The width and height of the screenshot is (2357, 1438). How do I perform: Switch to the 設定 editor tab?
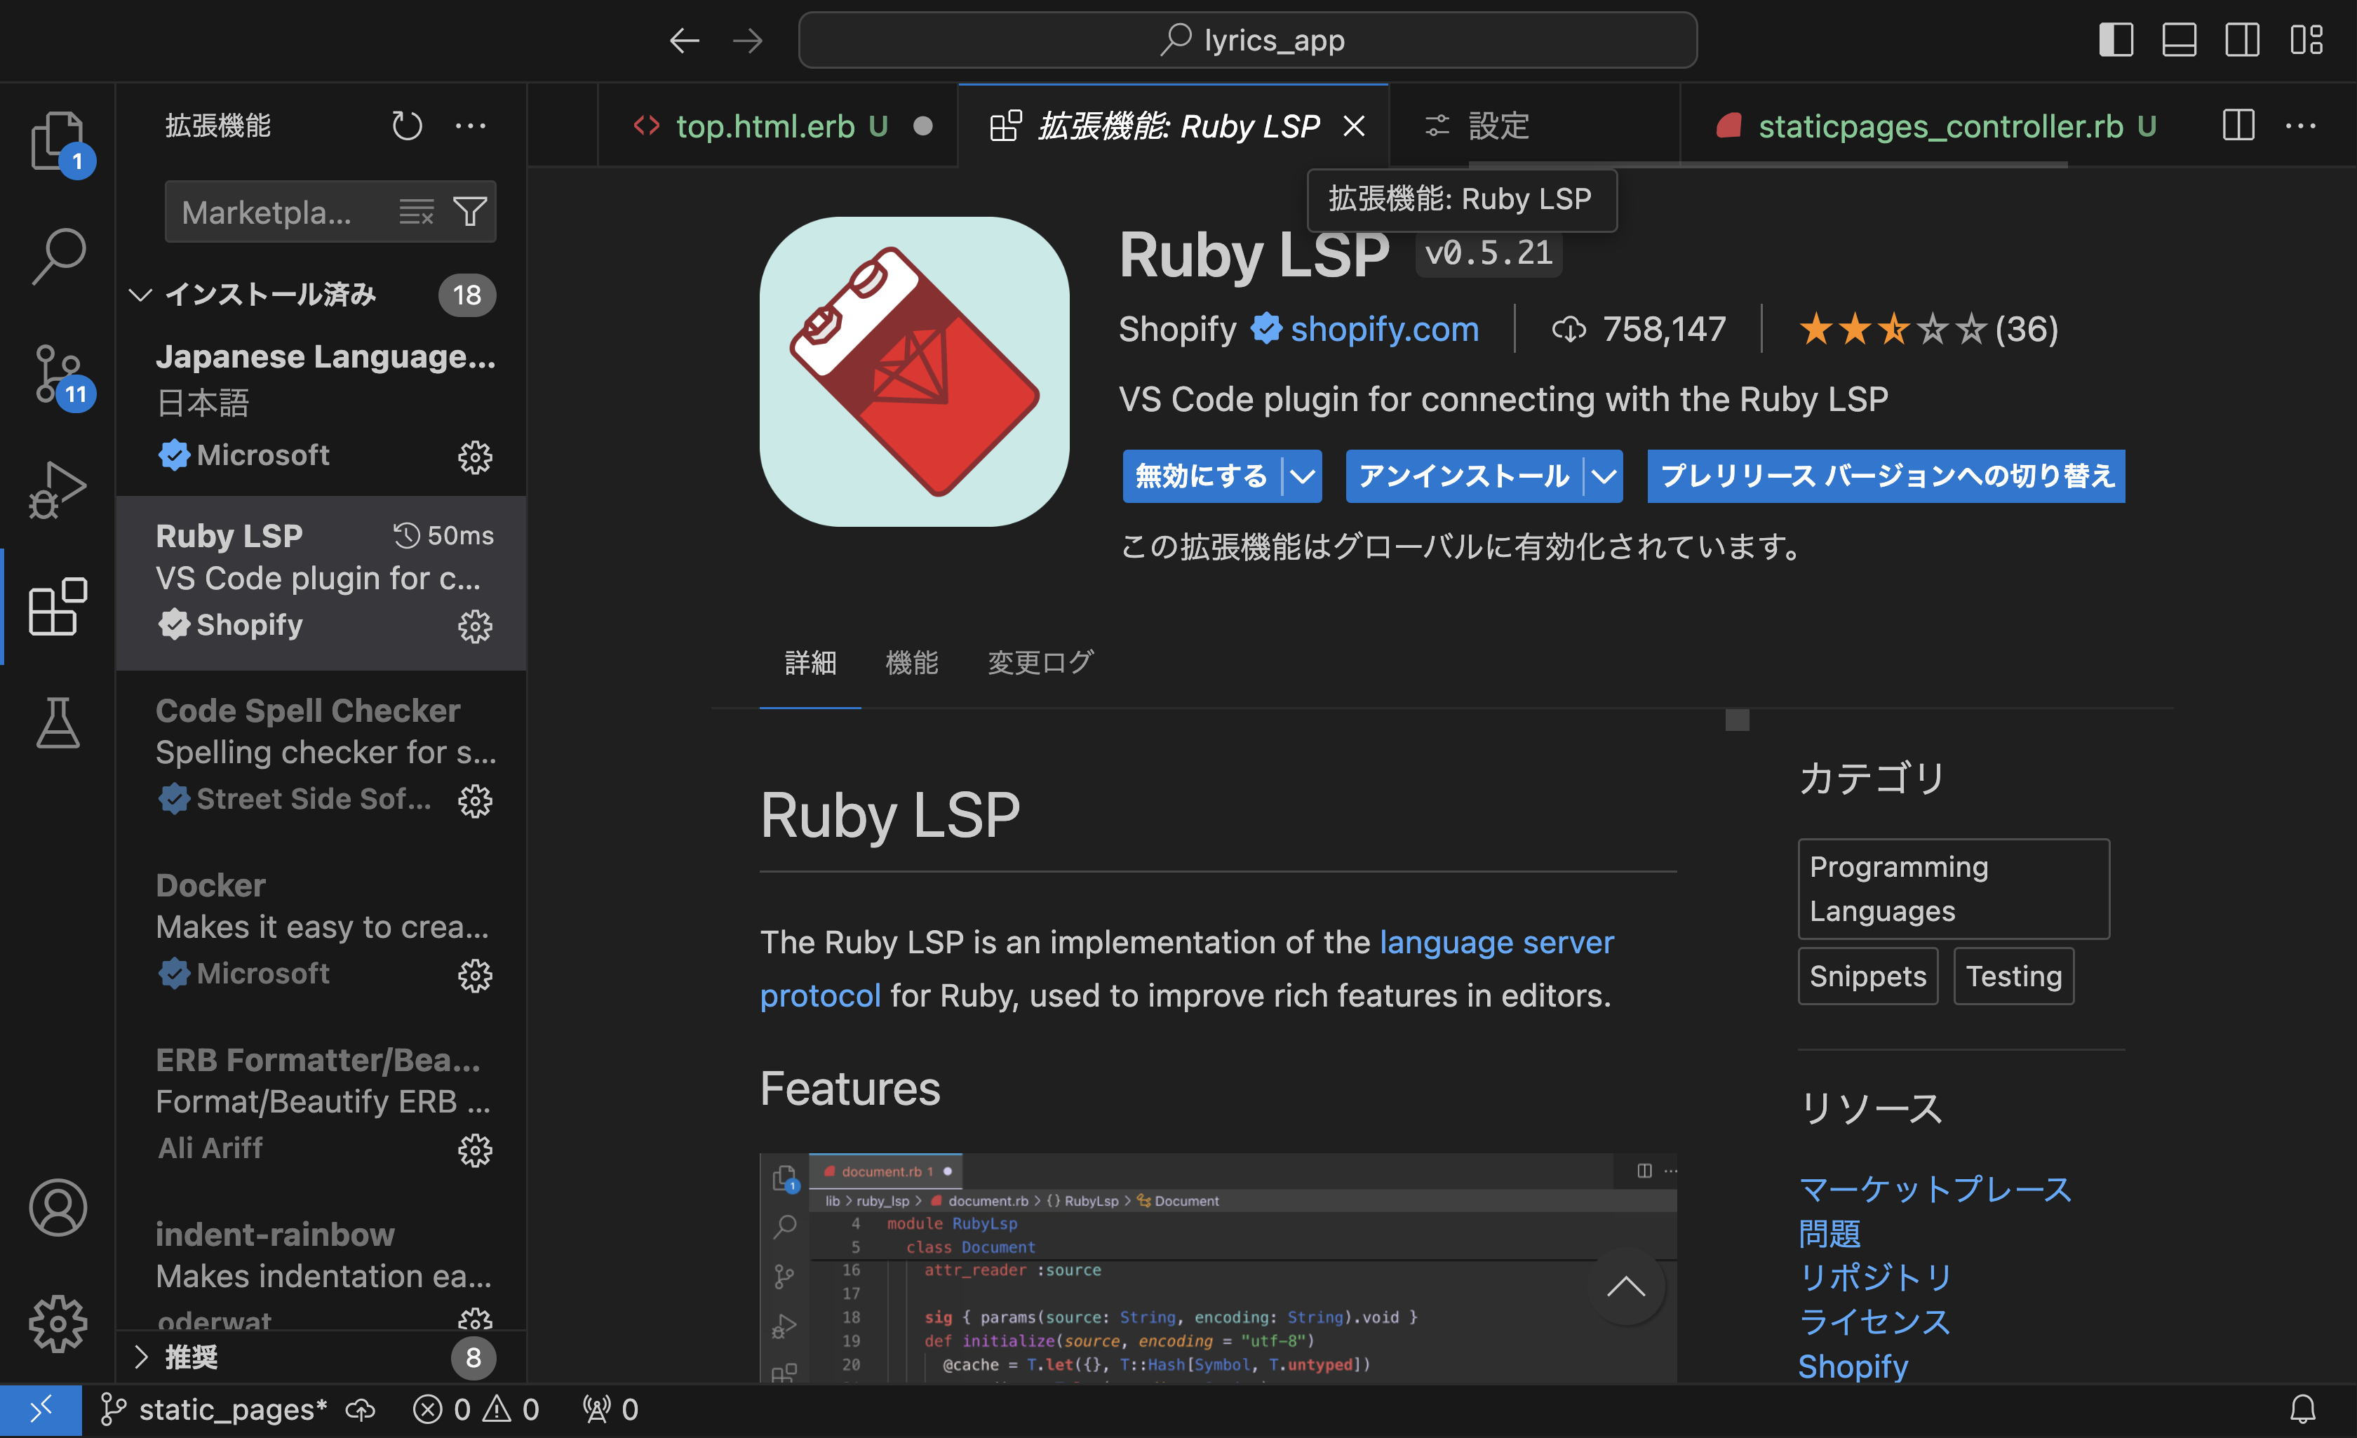(1498, 126)
